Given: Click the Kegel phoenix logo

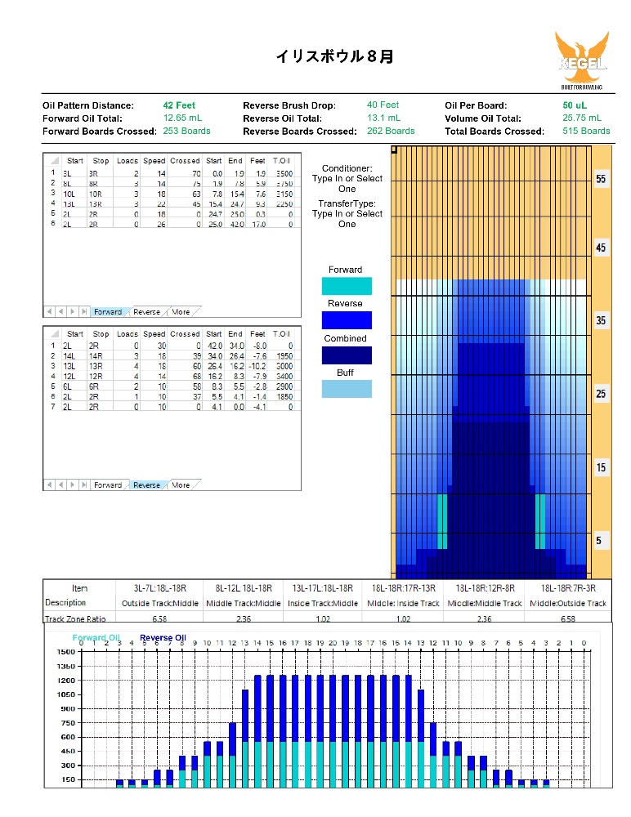Looking at the screenshot, I should tap(581, 60).
